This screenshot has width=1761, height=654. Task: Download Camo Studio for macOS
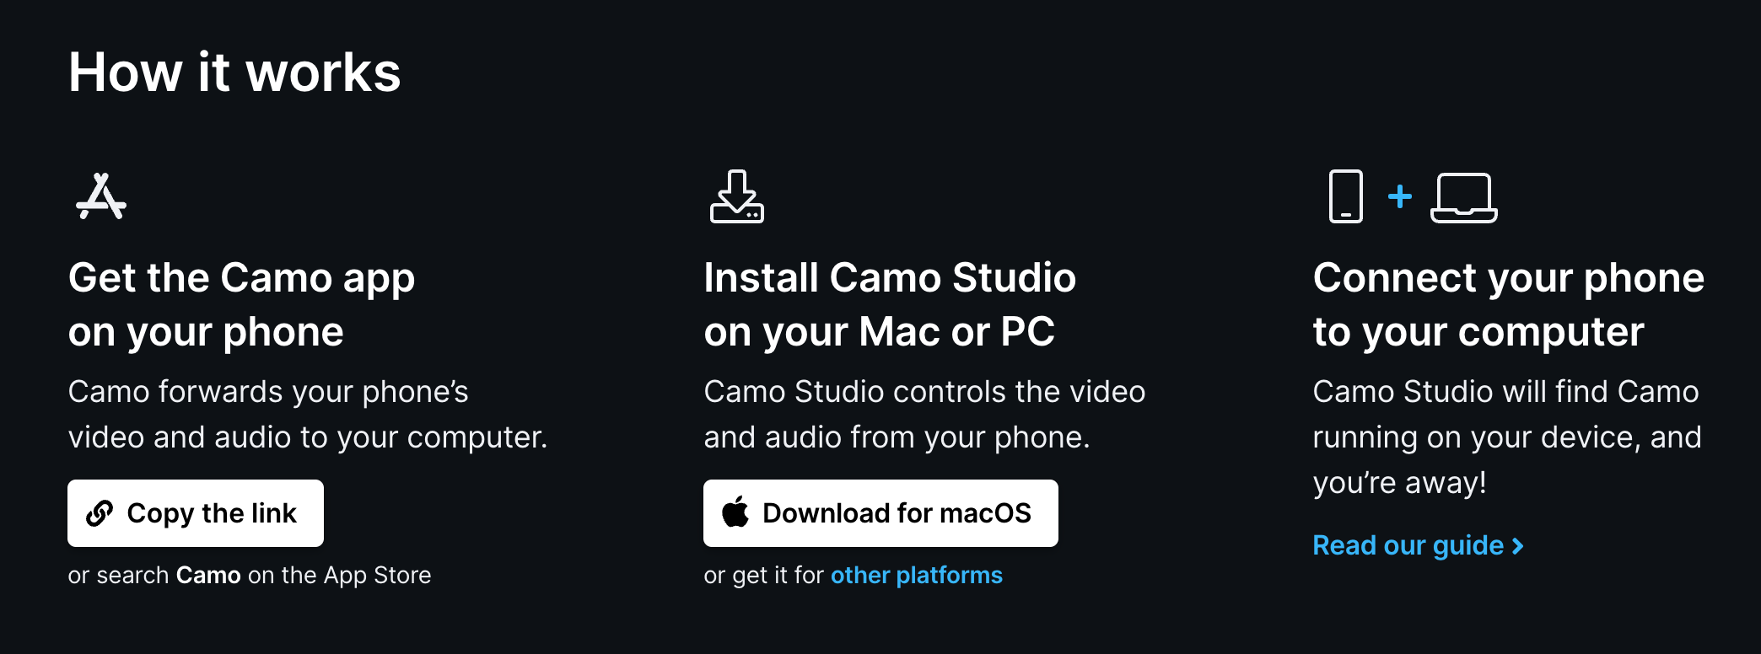pyautogui.click(x=880, y=513)
